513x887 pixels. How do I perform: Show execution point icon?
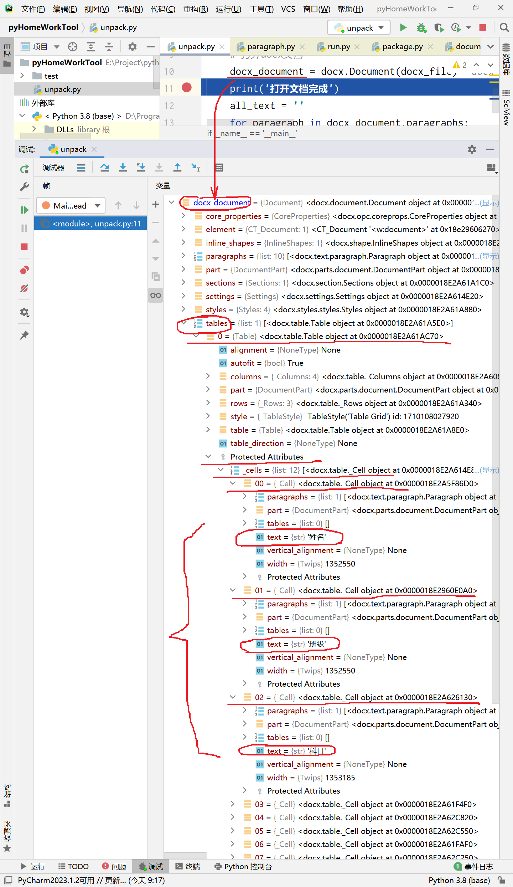(81, 167)
